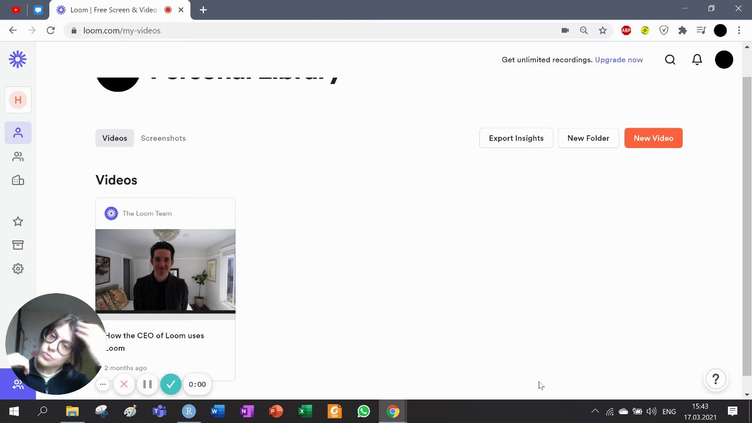Screen dimensions: 752x423
Task: Open the team library building icon
Action: click(x=18, y=180)
